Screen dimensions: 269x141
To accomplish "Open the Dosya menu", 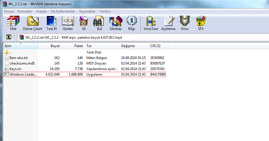I will point(9,11).
